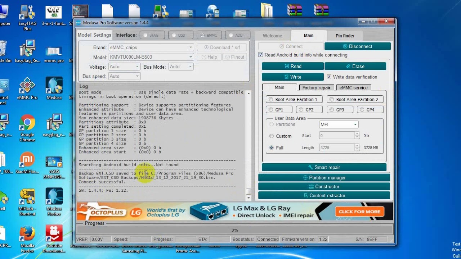Open Content extractor
This screenshot has height=259, width=461.
tap(324, 196)
